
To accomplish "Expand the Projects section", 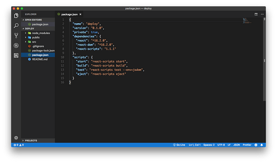I will point(23,141).
